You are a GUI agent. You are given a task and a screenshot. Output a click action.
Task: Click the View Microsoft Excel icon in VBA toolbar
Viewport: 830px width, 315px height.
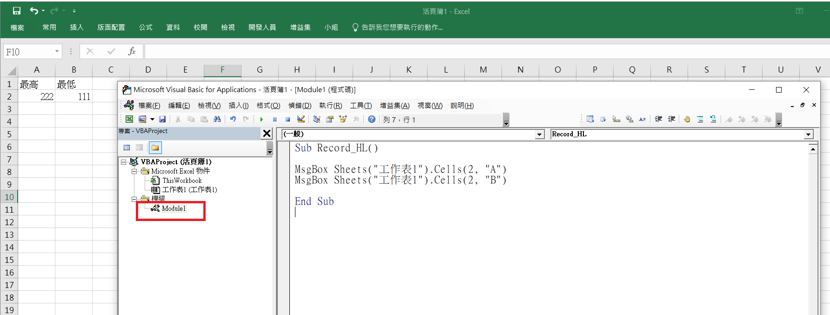[x=129, y=119]
